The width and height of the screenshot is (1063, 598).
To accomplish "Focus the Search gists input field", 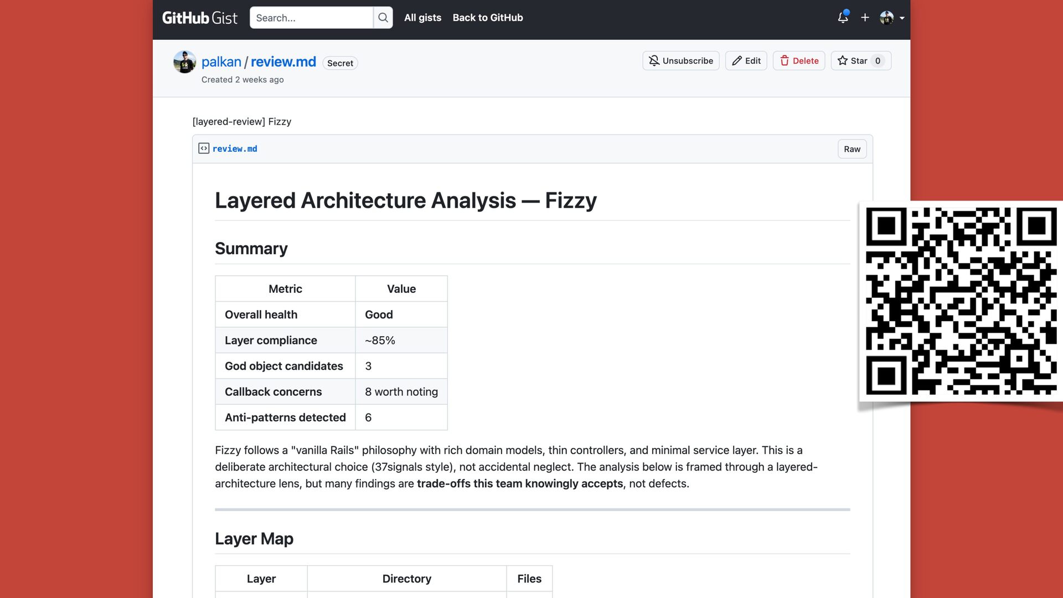I will (311, 18).
